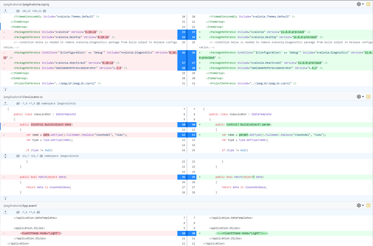Open the settings gear on the App.axaml header
373x246 pixels.
[x=358, y=205]
